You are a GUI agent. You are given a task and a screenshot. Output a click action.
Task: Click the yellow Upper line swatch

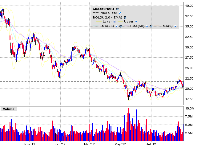(120, 22)
